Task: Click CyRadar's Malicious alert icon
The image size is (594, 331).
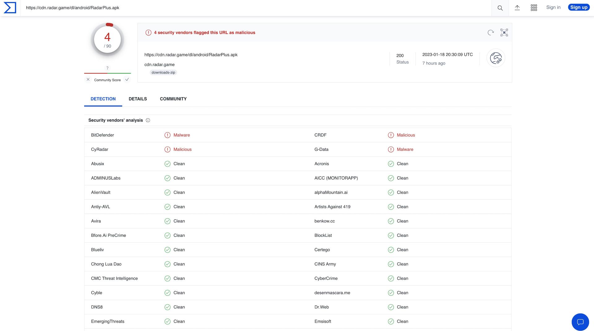Action: point(167,150)
